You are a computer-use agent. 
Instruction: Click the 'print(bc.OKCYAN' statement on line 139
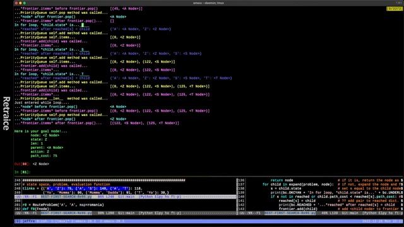[336, 193]
